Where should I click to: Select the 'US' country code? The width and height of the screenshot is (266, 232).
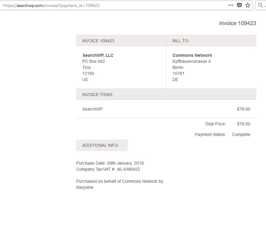85,79
